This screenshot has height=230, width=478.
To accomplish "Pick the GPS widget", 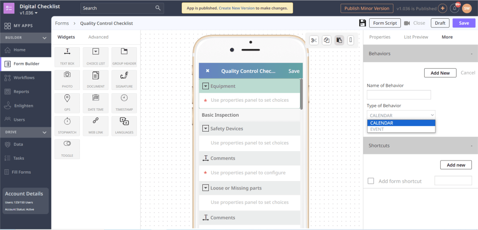I will click(67, 98).
